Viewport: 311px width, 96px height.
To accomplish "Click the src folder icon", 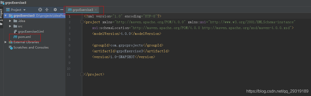I will click(15, 26).
